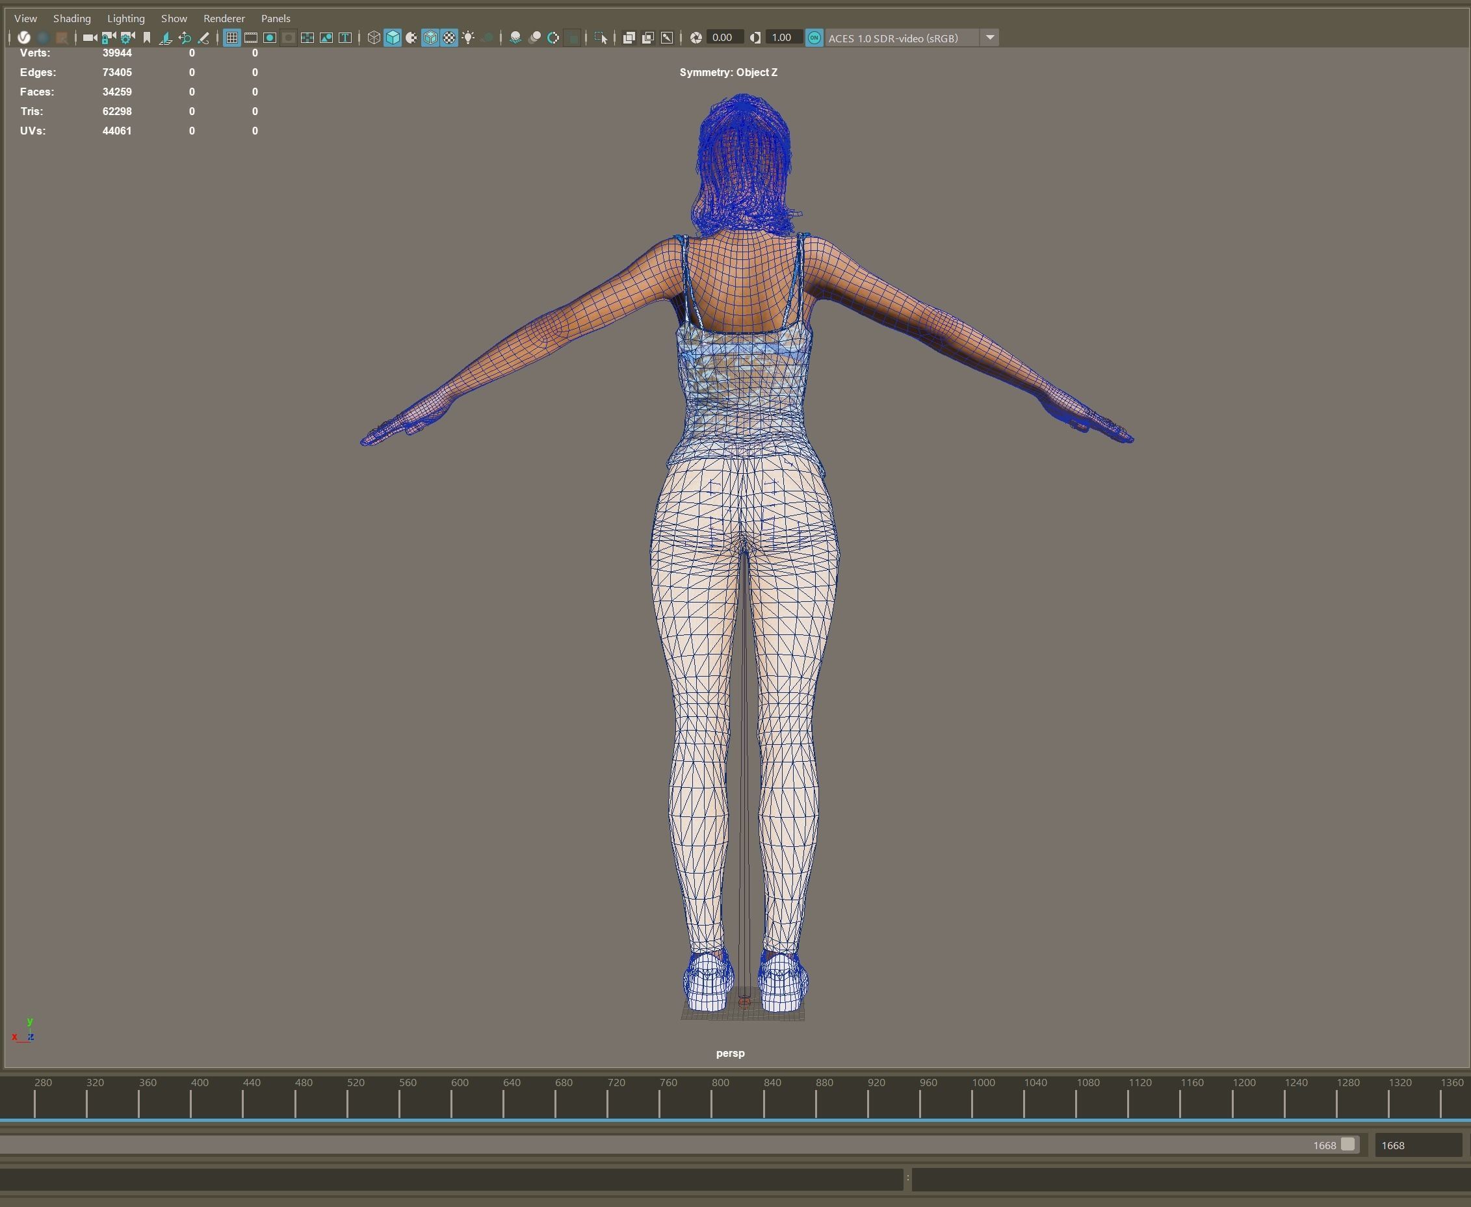This screenshot has width=1471, height=1207.
Task: Open the Renderer menu
Action: (224, 18)
